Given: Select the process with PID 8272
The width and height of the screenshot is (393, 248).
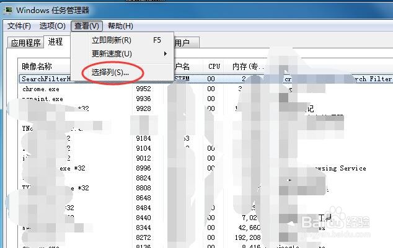Looking at the screenshot, I should tap(143, 237).
